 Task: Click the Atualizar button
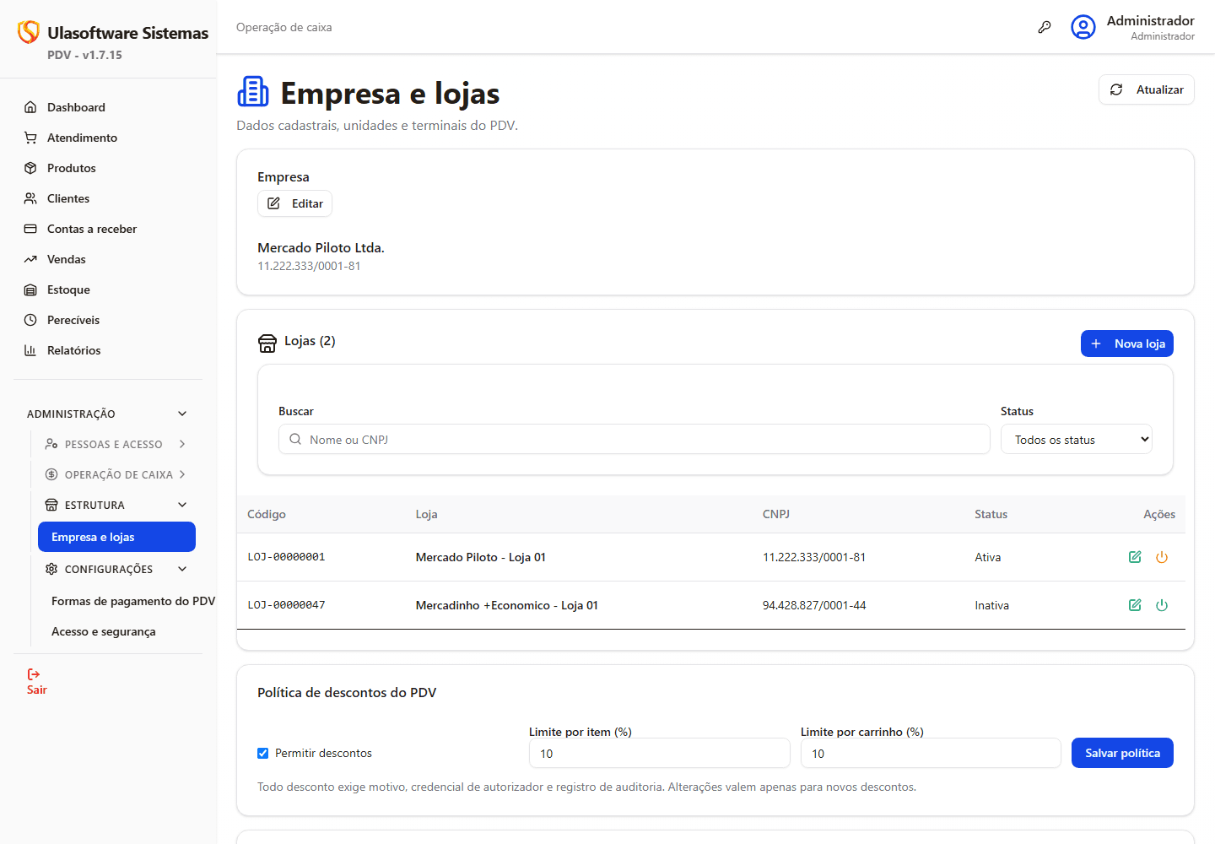pos(1147,89)
